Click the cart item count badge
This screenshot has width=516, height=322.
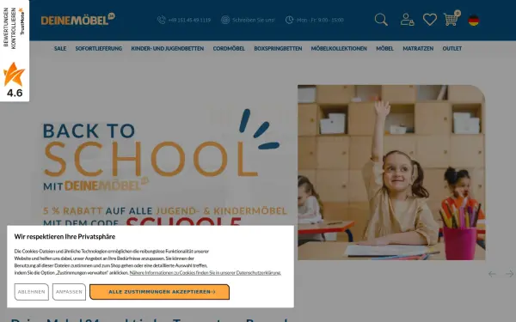pyautogui.click(x=458, y=13)
